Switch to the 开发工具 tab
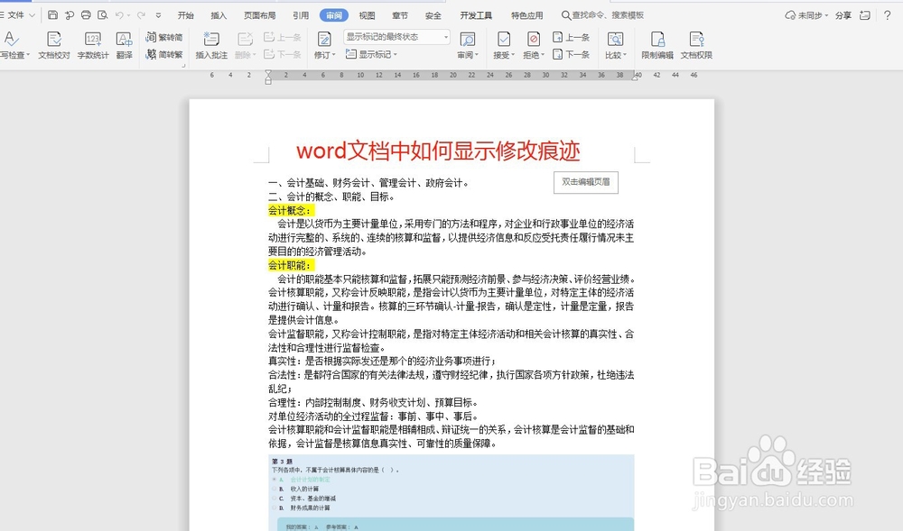903x531 pixels. click(x=476, y=15)
